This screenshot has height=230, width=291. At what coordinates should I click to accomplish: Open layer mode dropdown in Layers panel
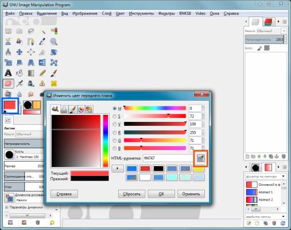point(284,30)
